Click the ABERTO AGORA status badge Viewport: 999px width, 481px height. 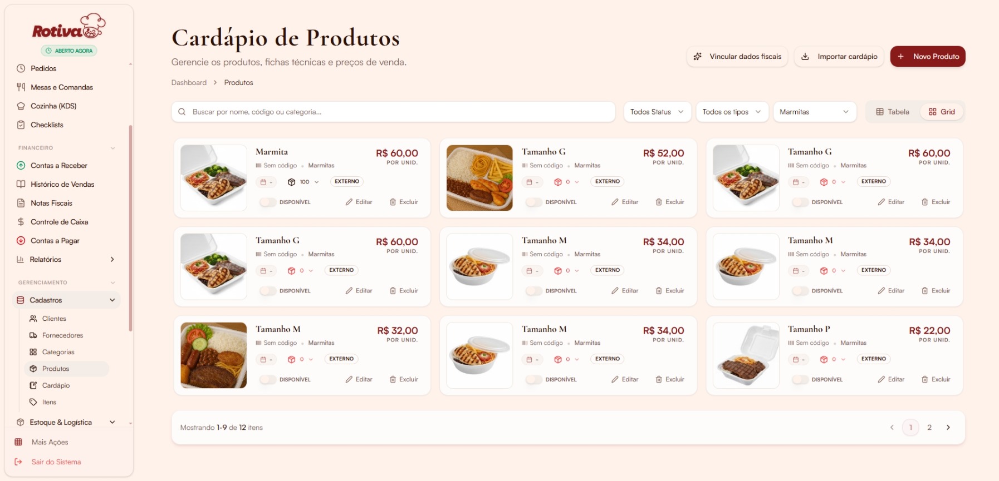tap(69, 51)
